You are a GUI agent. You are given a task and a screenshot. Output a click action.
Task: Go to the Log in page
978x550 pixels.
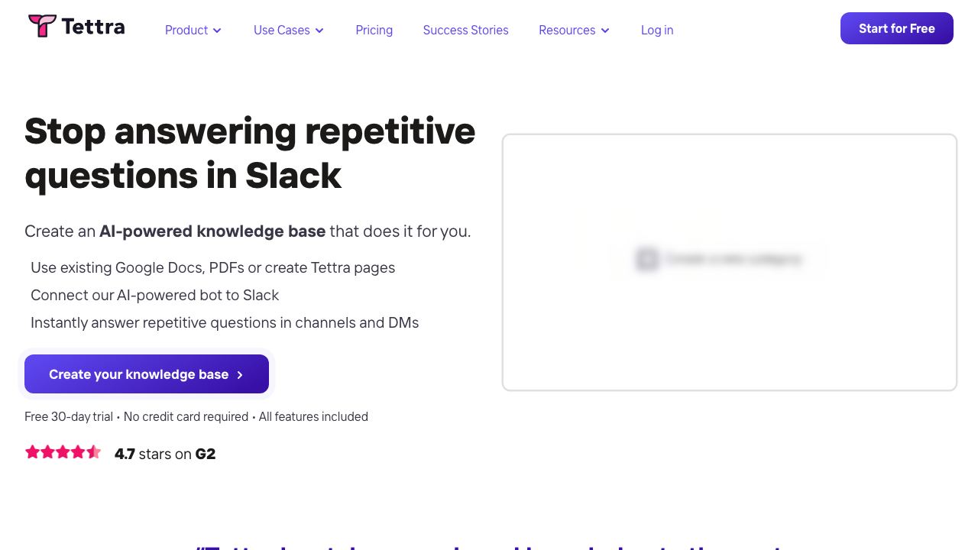(657, 30)
